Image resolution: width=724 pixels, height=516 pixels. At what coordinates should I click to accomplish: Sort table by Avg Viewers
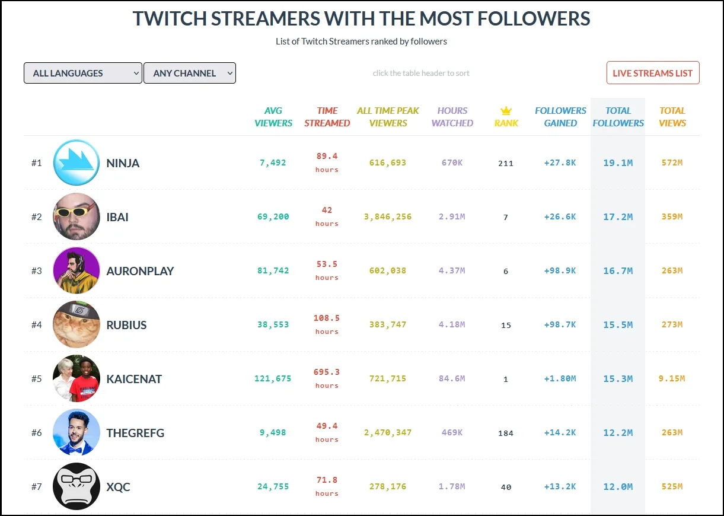coord(273,117)
